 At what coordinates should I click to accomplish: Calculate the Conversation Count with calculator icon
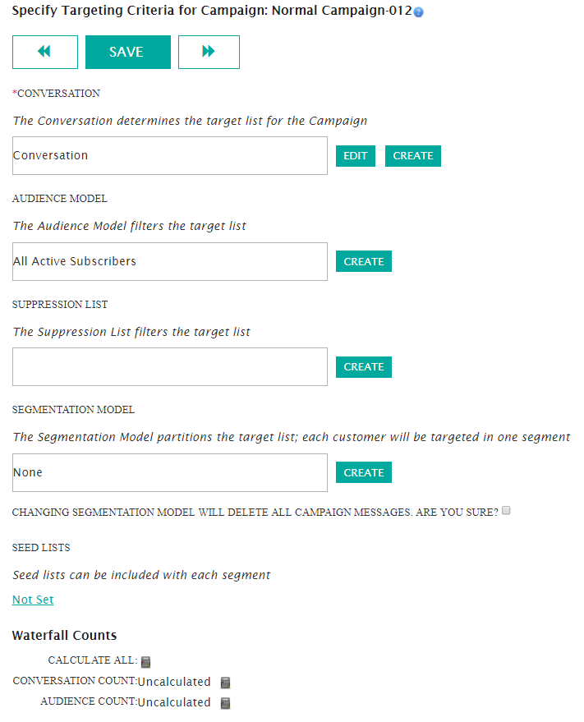click(x=225, y=683)
